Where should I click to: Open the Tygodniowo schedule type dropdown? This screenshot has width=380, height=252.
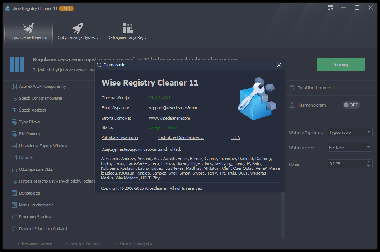click(x=350, y=132)
